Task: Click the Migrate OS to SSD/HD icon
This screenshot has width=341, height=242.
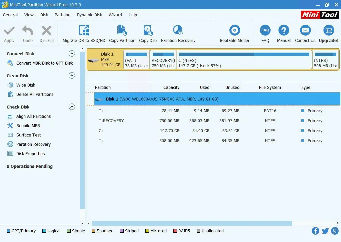Action: click(84, 31)
